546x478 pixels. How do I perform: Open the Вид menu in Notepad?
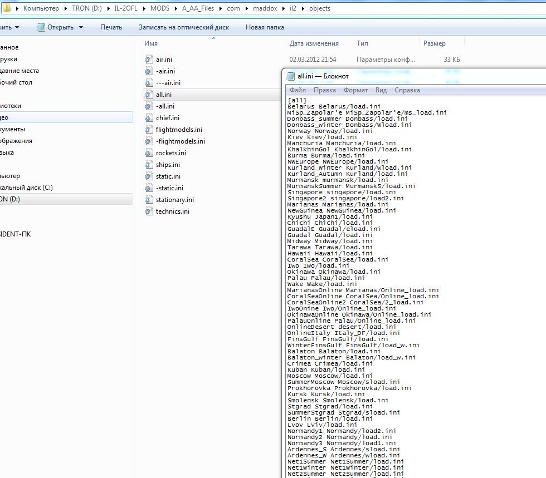pos(381,90)
